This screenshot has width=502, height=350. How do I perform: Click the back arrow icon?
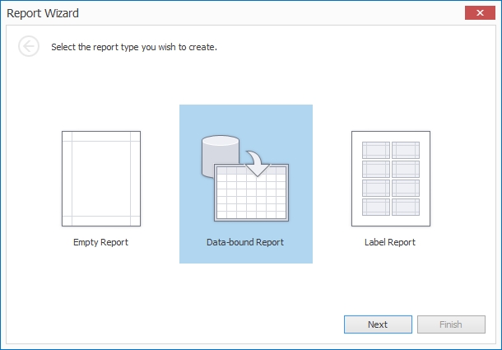(x=29, y=47)
